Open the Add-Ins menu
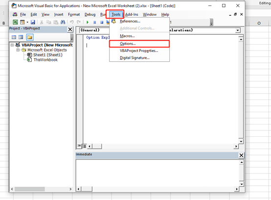The image size is (271, 200). (132, 14)
